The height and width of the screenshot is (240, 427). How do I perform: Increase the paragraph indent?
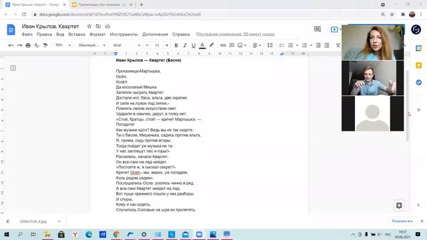coord(327,45)
